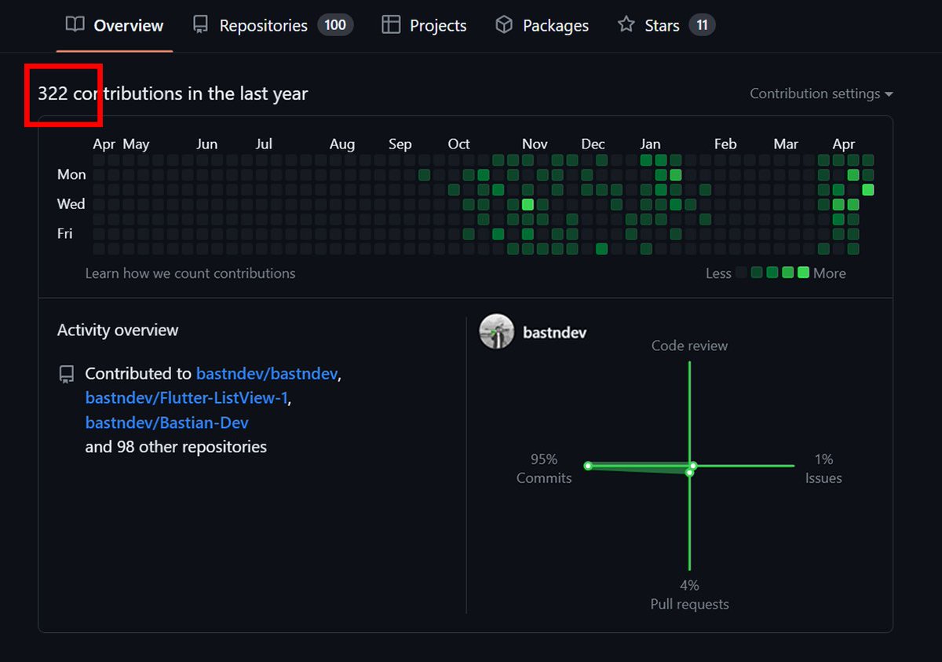Screen dimensions: 942x662
Task: Go to the Packages tab
Action: pyautogui.click(x=542, y=25)
